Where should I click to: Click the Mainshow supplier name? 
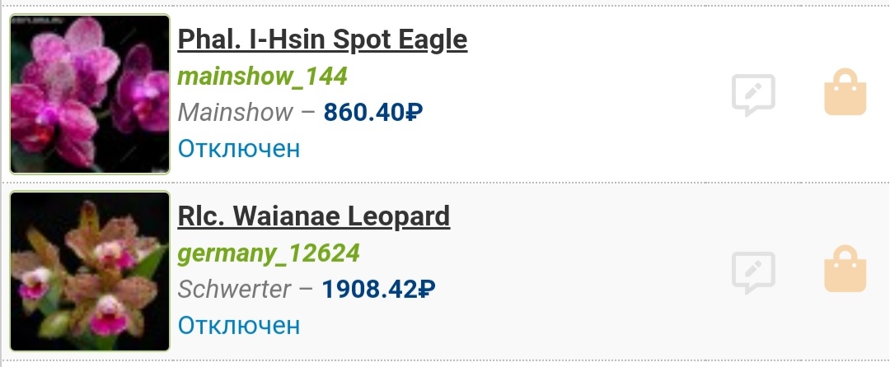tap(235, 112)
